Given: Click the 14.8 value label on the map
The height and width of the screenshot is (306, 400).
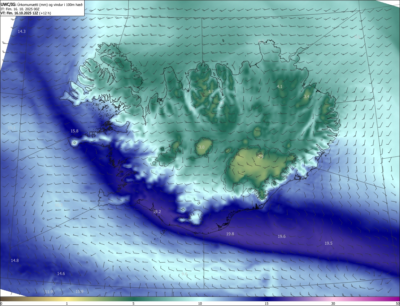Looking at the screenshot, I should pos(15,261).
